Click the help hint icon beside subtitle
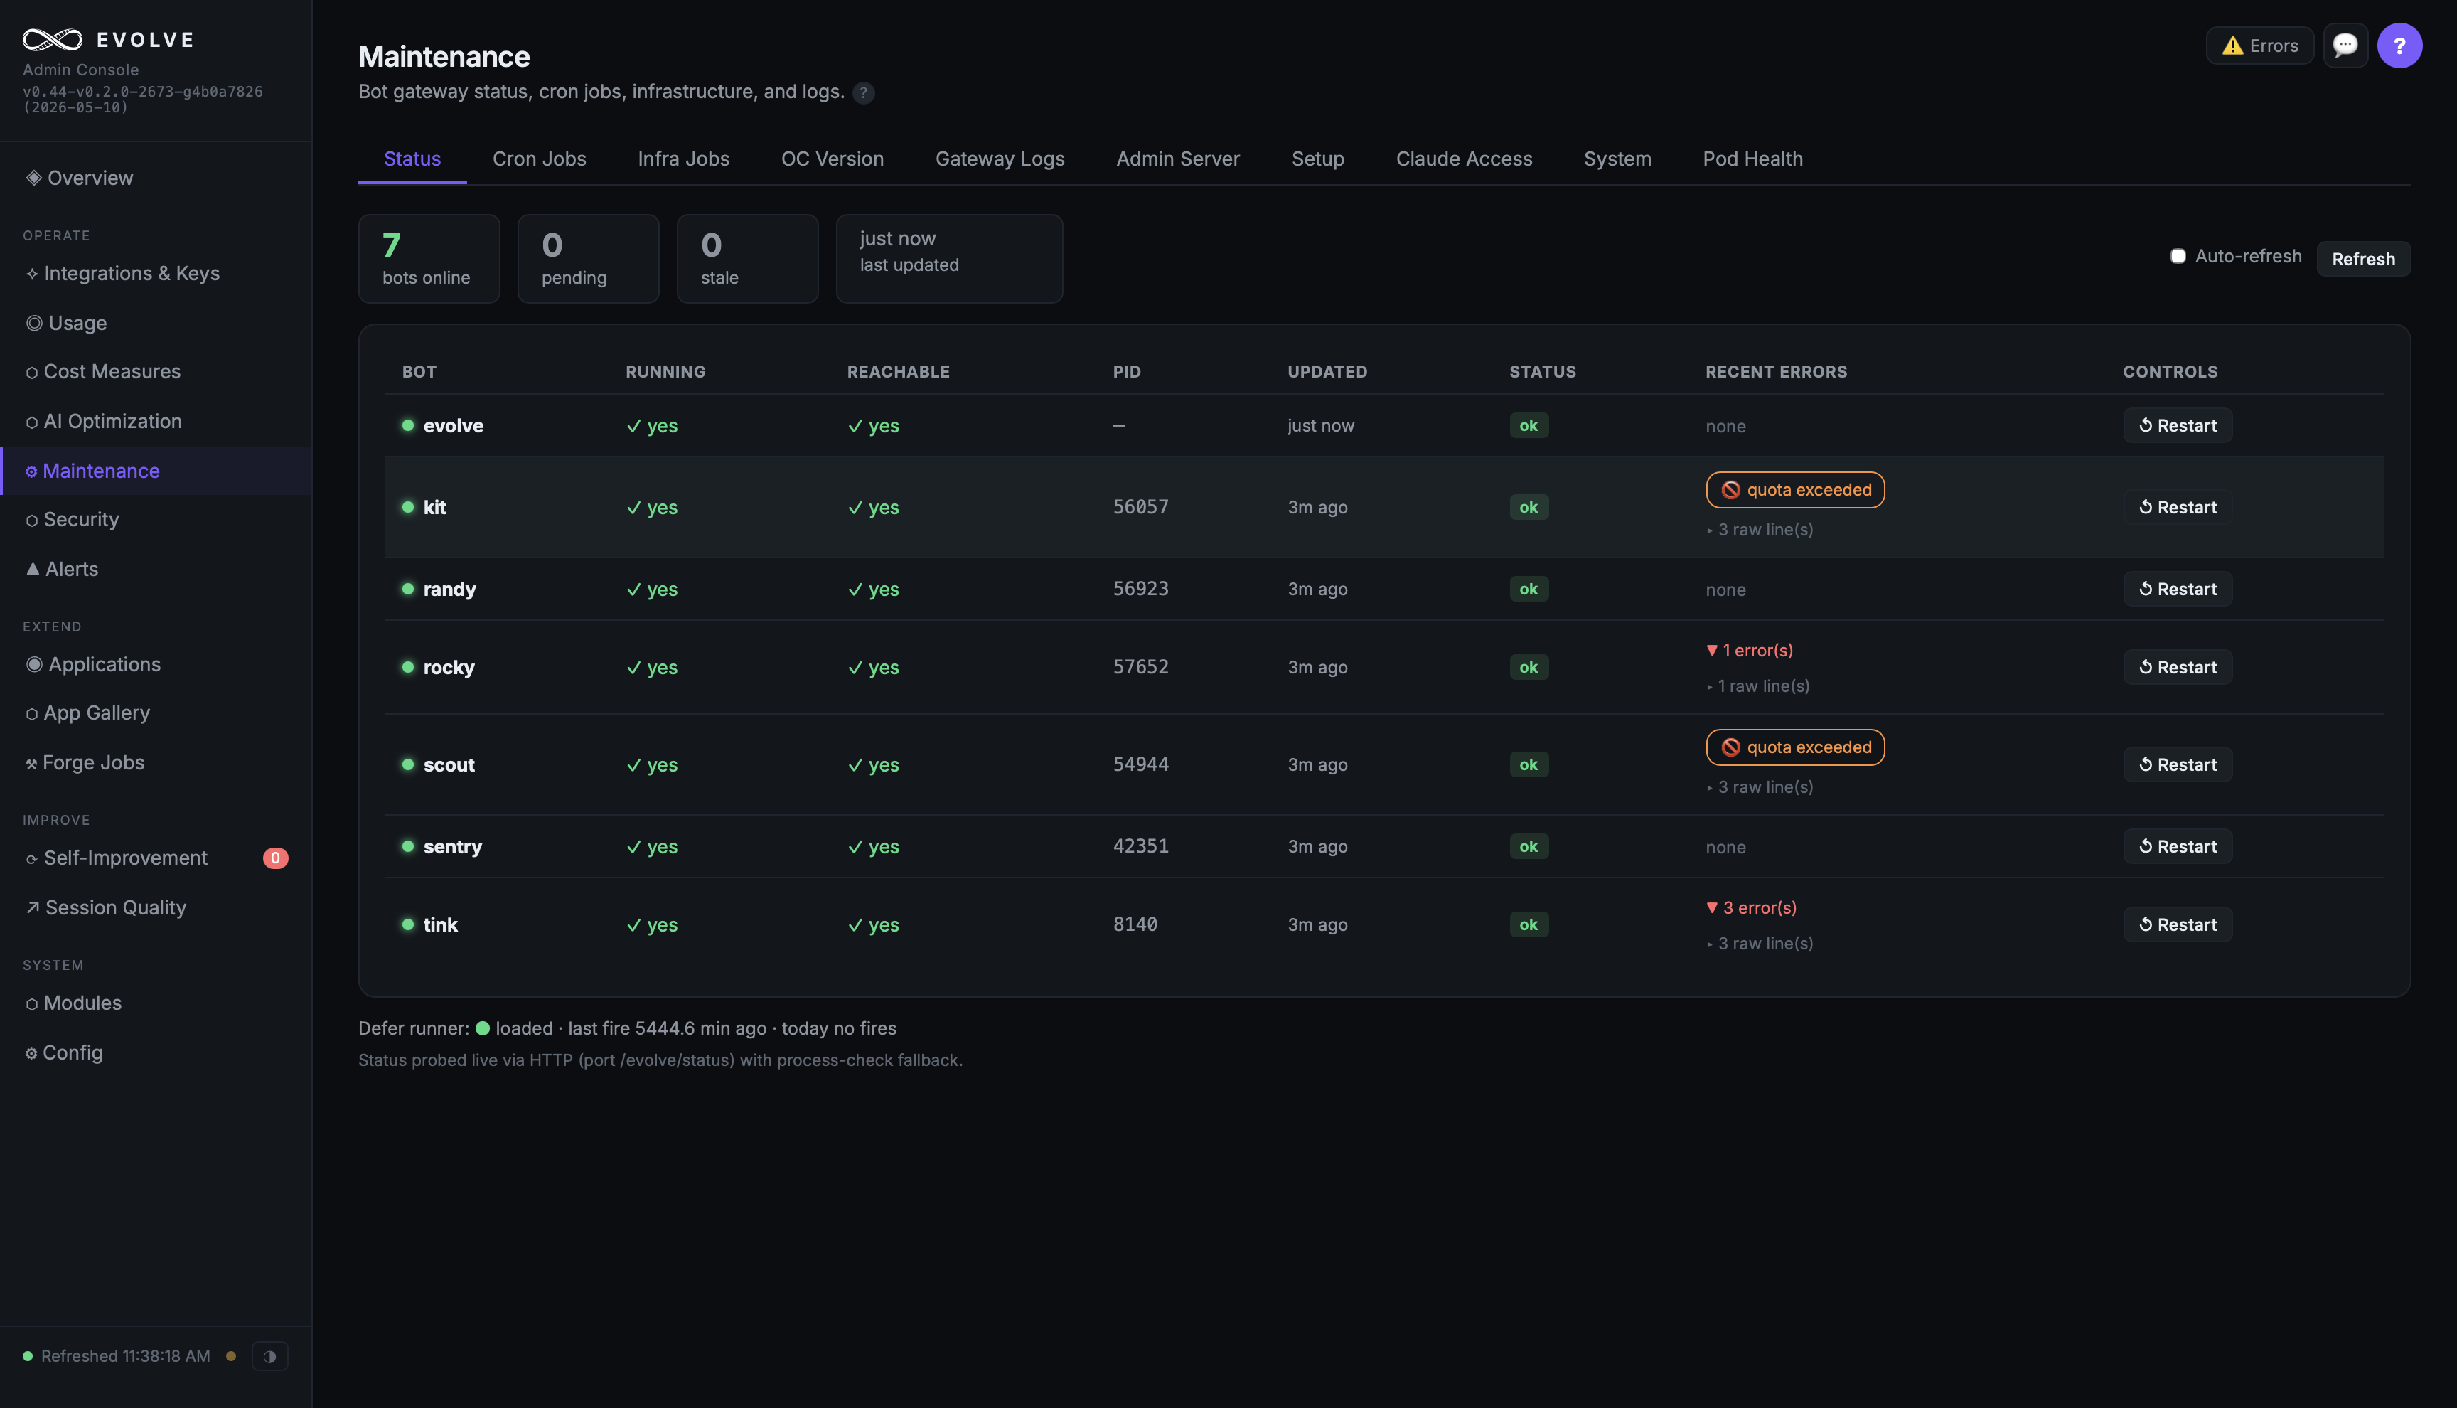The image size is (2457, 1408). coord(863,93)
